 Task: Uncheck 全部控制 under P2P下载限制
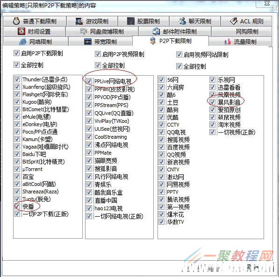(16, 65)
